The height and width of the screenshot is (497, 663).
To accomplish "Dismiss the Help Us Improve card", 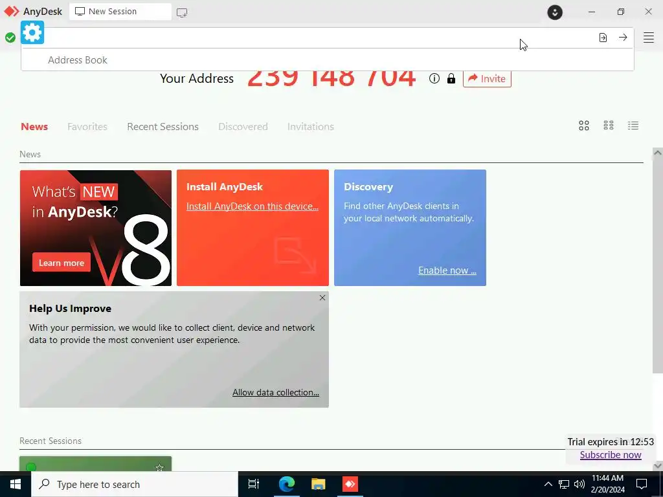I will coord(322,298).
